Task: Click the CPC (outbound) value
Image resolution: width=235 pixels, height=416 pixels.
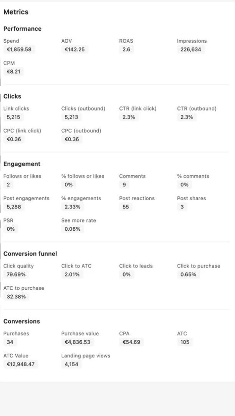Action: (72, 139)
